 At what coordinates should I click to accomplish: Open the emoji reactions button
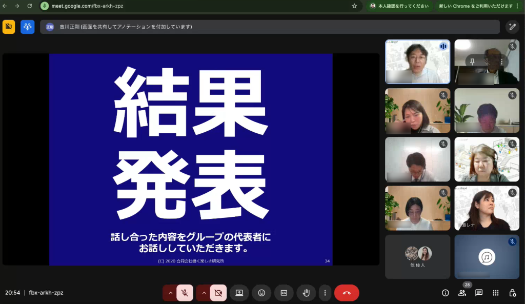tap(261, 293)
